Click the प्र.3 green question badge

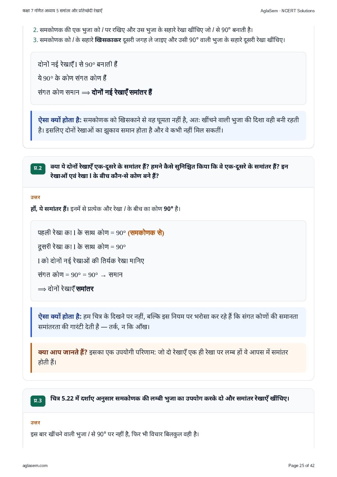coord(38,401)
